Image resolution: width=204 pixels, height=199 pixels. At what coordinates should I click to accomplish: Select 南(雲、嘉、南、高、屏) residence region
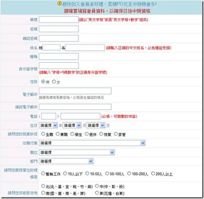[x=43, y=193]
